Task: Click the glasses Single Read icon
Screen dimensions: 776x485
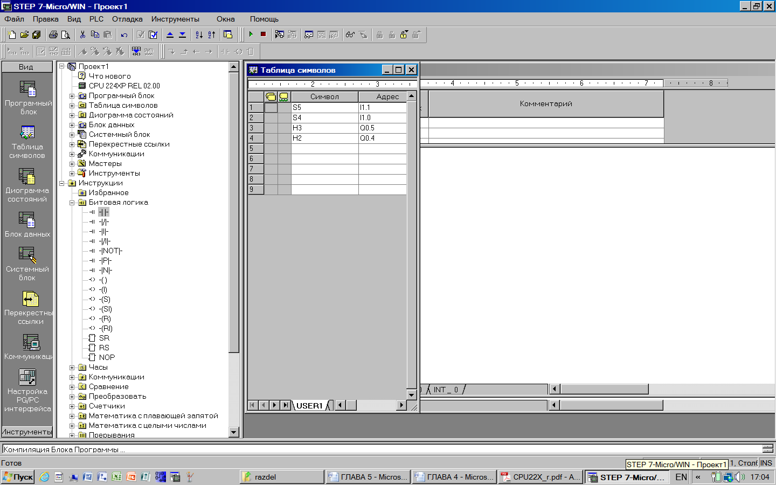Action: [x=350, y=34]
